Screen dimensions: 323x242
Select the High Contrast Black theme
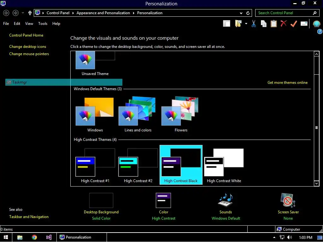181,165
